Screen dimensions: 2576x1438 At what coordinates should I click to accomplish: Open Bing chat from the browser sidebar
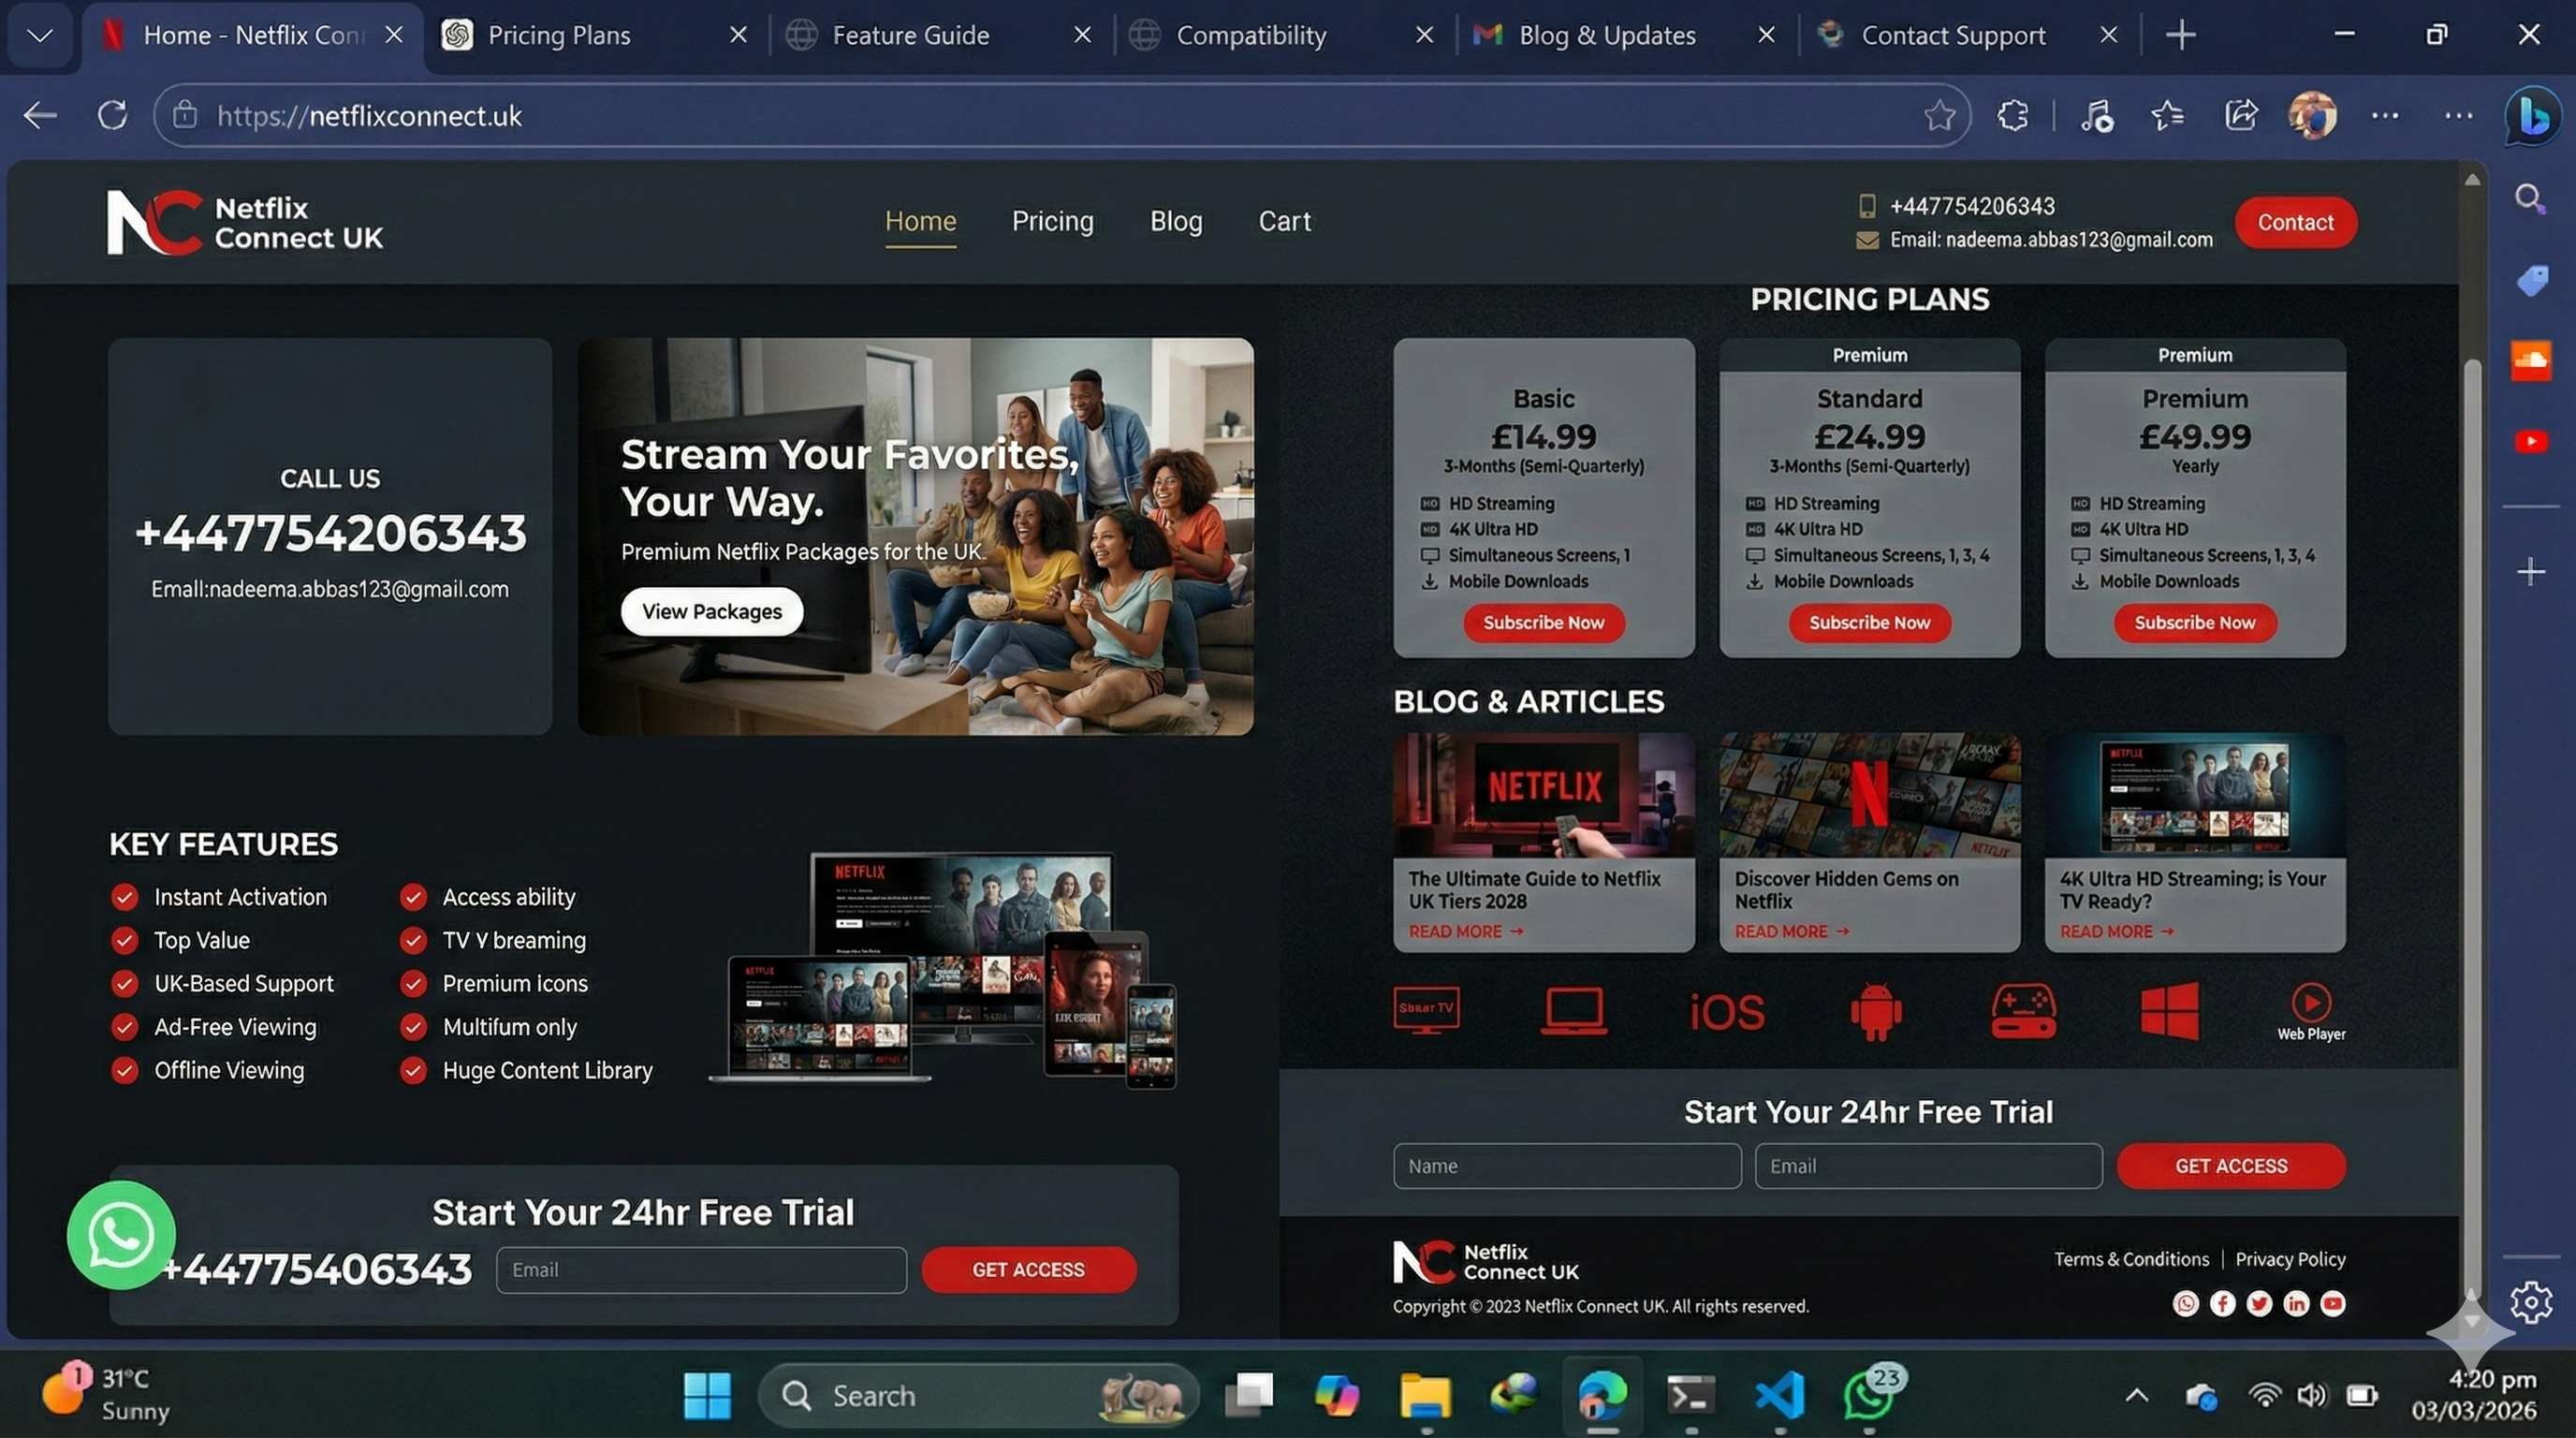[x=2533, y=115]
